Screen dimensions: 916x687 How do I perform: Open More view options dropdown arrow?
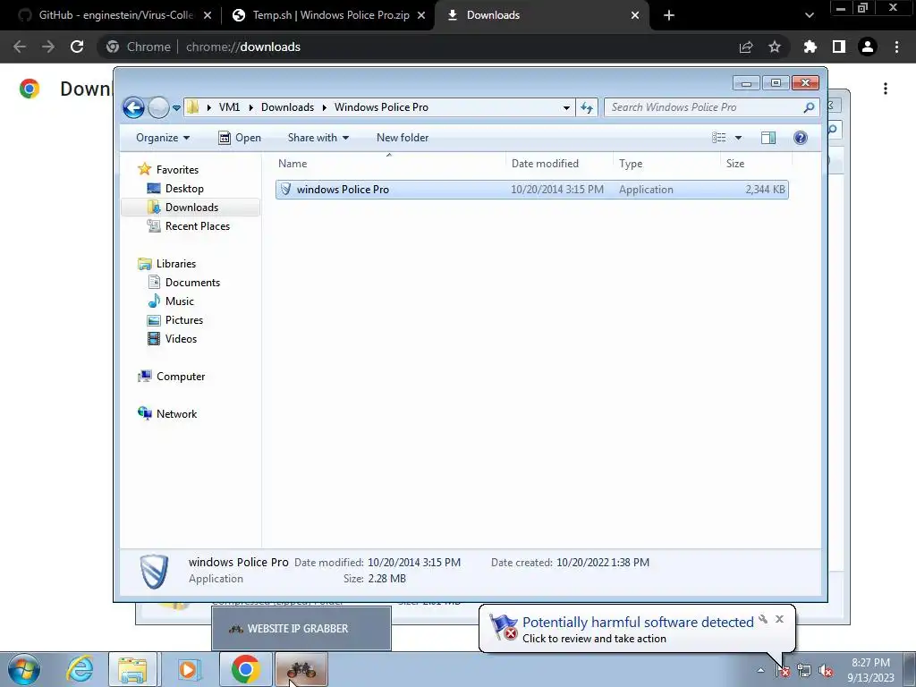738,138
